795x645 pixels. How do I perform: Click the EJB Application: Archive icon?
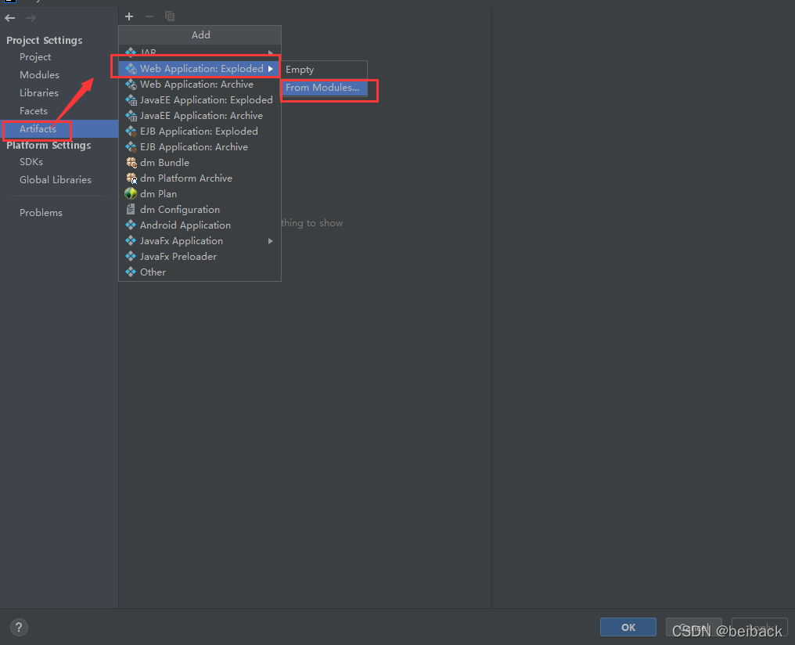tap(131, 147)
